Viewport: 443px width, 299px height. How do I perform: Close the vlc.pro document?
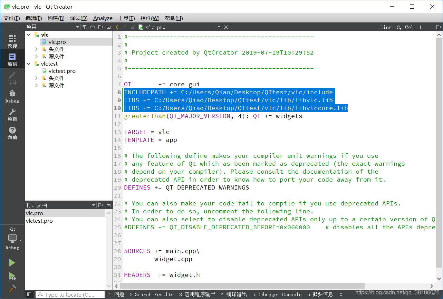point(226,27)
